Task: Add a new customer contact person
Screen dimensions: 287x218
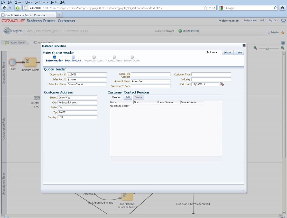Action: point(128,97)
